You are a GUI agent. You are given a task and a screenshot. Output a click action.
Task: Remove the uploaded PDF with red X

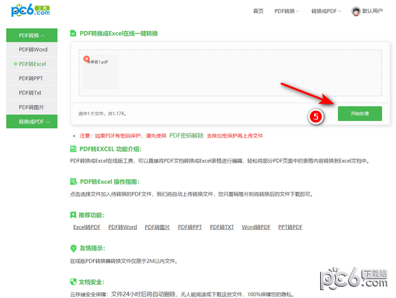86,59
